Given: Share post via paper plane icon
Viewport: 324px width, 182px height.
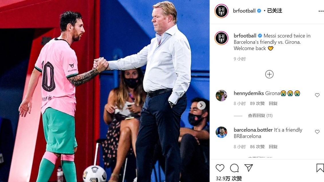Looking at the screenshot, I should pyautogui.click(x=249, y=168).
